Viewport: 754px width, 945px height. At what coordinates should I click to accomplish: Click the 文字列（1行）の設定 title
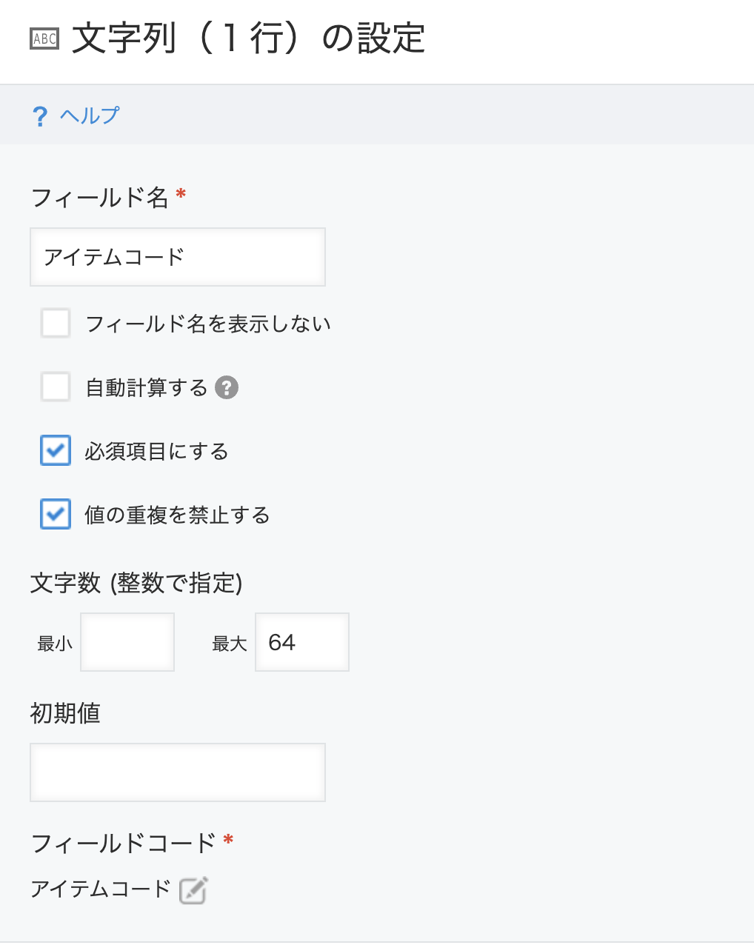(x=249, y=39)
